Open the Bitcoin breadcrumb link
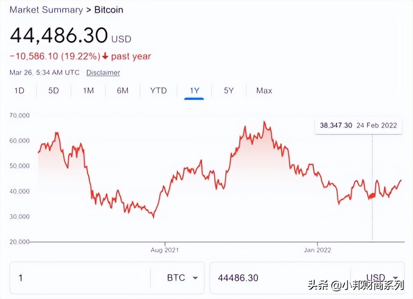The width and height of the screenshot is (413, 299). [x=108, y=10]
